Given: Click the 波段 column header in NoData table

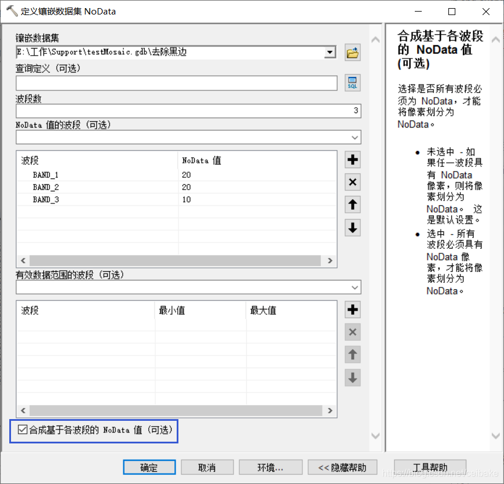Looking at the screenshot, I should tap(97, 160).
